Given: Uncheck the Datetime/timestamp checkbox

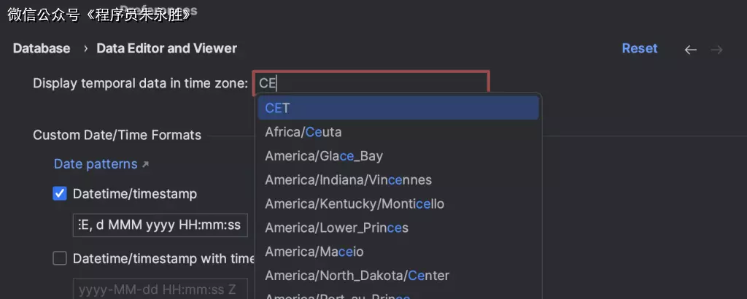Looking at the screenshot, I should tap(60, 194).
